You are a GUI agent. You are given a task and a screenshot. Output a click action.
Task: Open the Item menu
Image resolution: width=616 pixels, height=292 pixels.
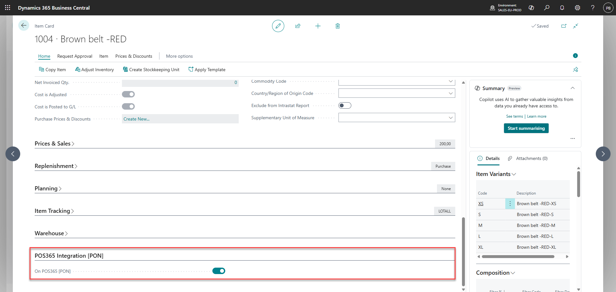[104, 56]
